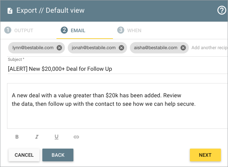Click into the Subject text field

(x=118, y=69)
